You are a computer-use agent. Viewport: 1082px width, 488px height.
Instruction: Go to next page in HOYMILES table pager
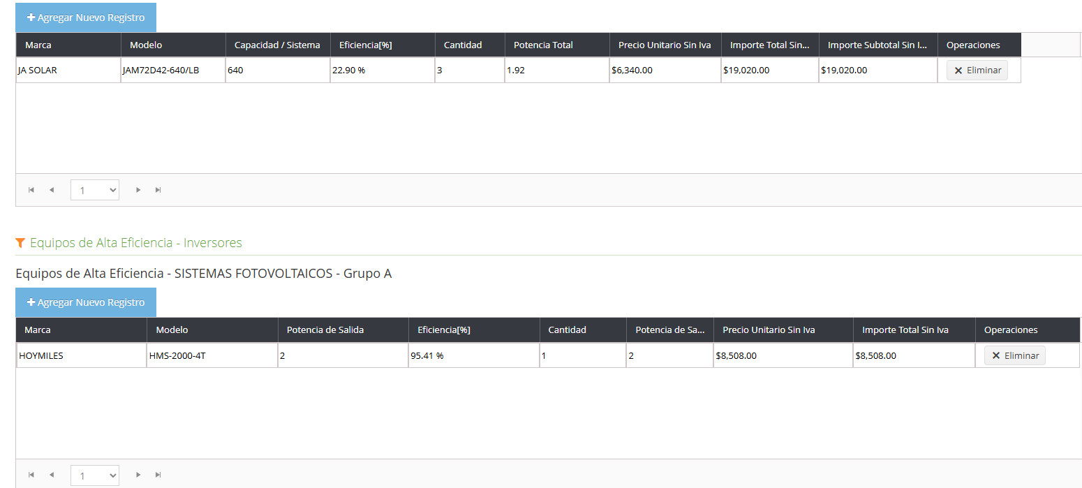tap(138, 475)
